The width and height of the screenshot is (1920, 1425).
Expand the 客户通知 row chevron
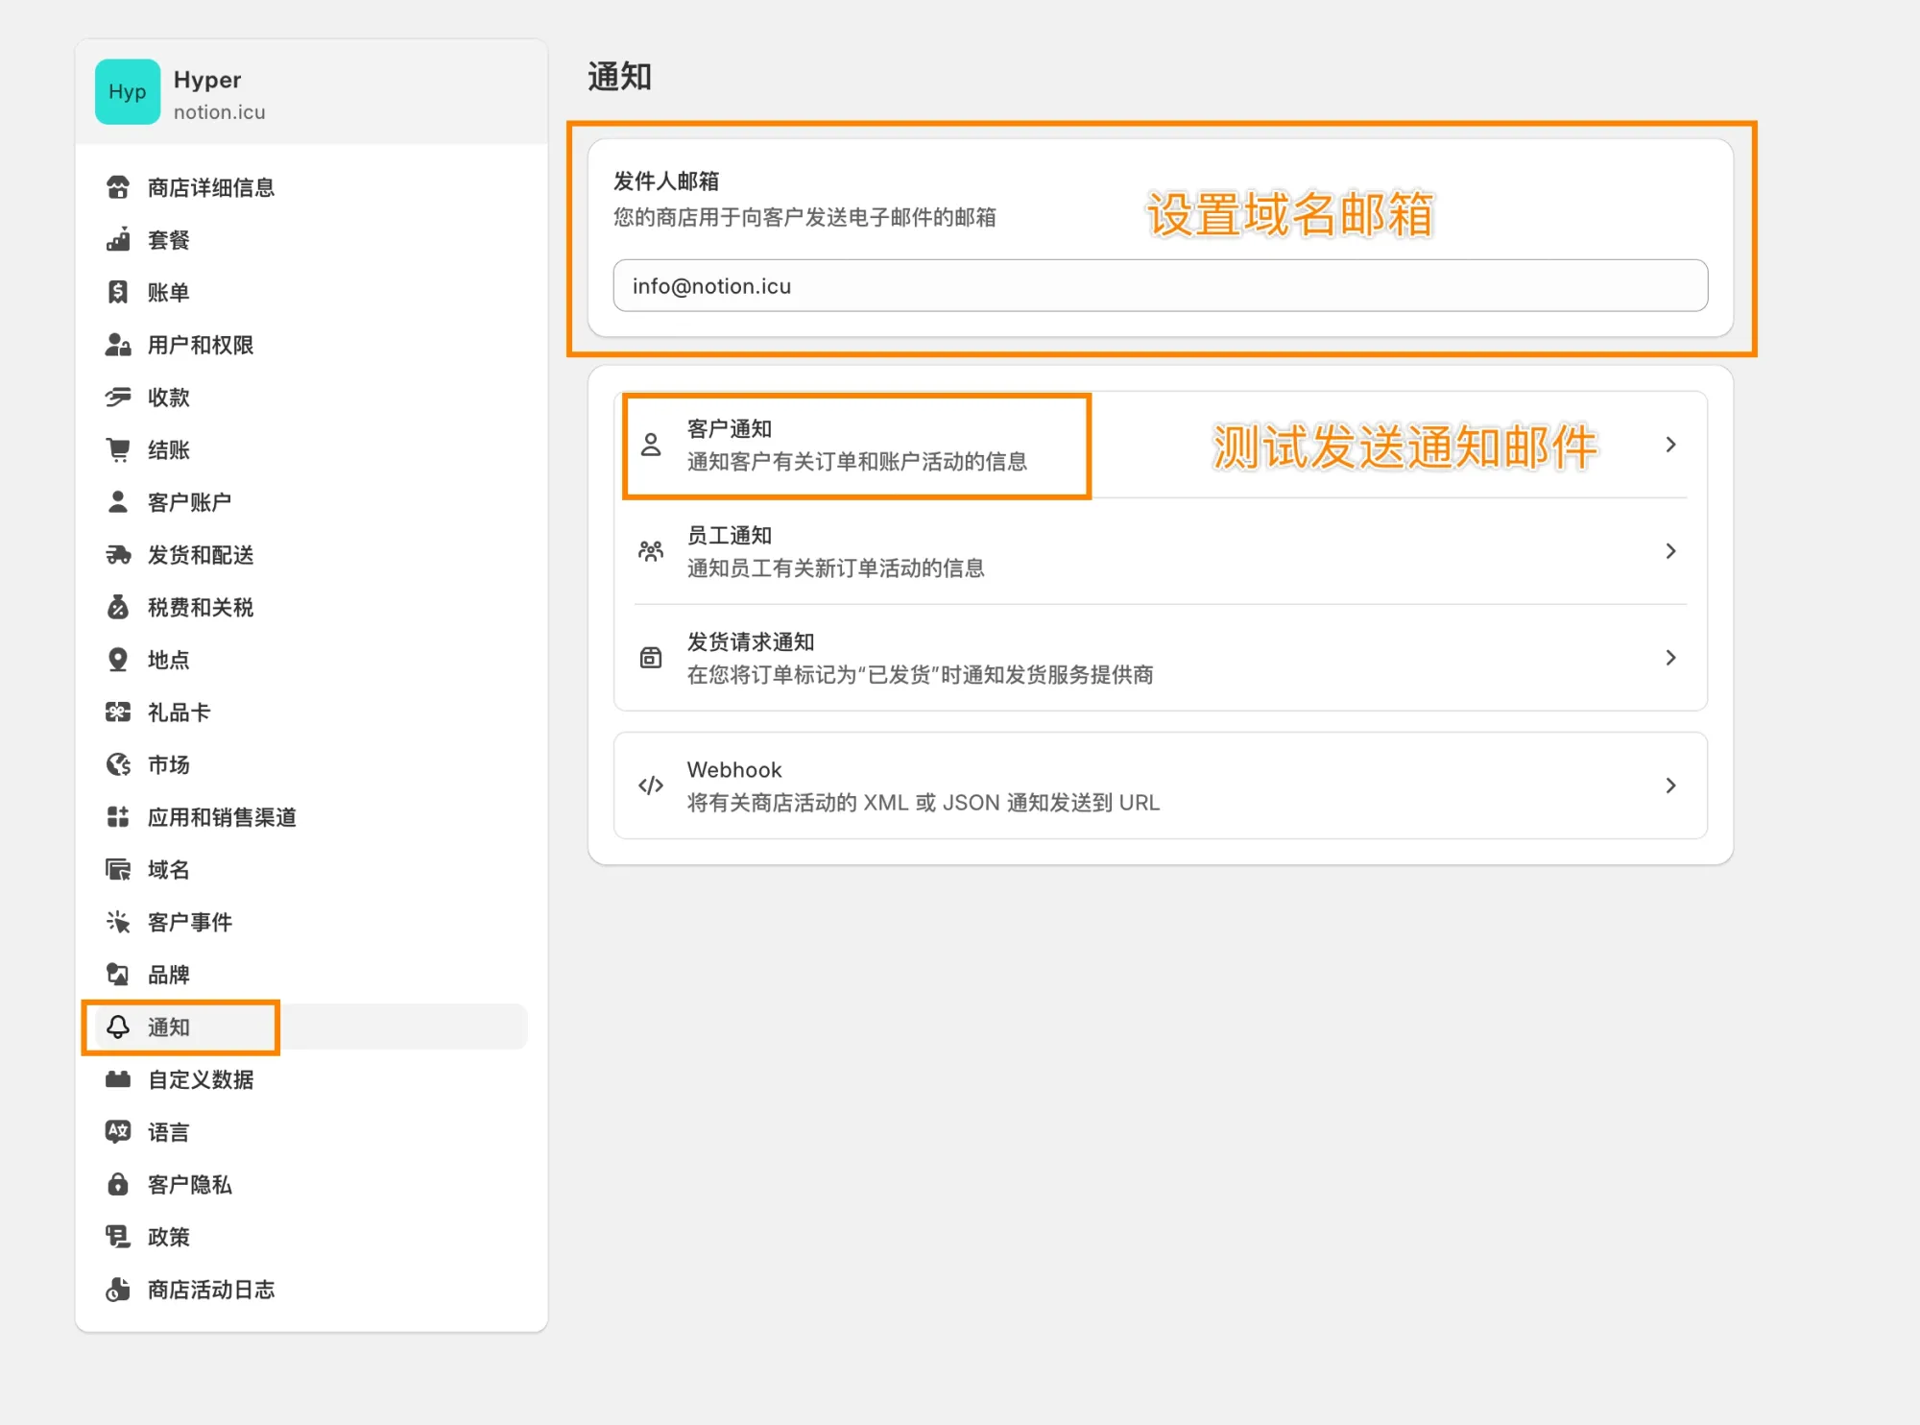click(x=1672, y=445)
